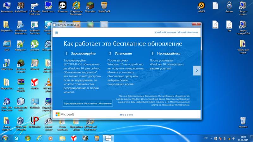Open Notepad++ desktop icon
The width and height of the screenshot is (253, 142).
pos(21,45)
